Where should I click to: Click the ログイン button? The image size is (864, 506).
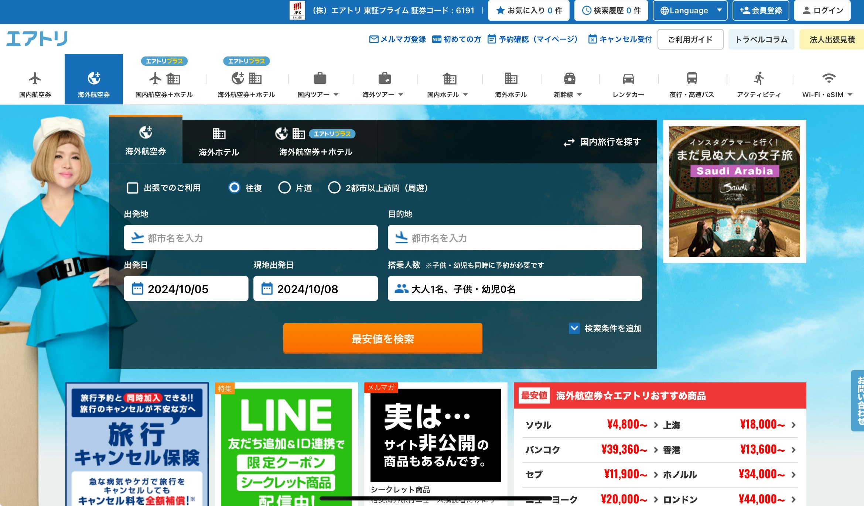pos(822,10)
